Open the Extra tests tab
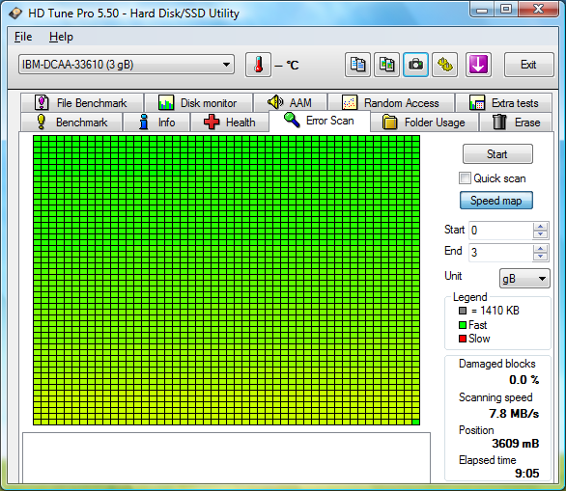Image resolution: width=566 pixels, height=491 pixels. point(503,103)
